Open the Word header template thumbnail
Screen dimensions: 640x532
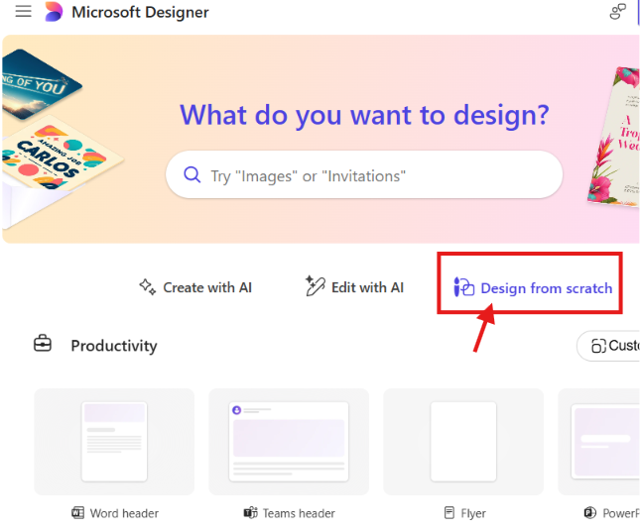point(114,442)
